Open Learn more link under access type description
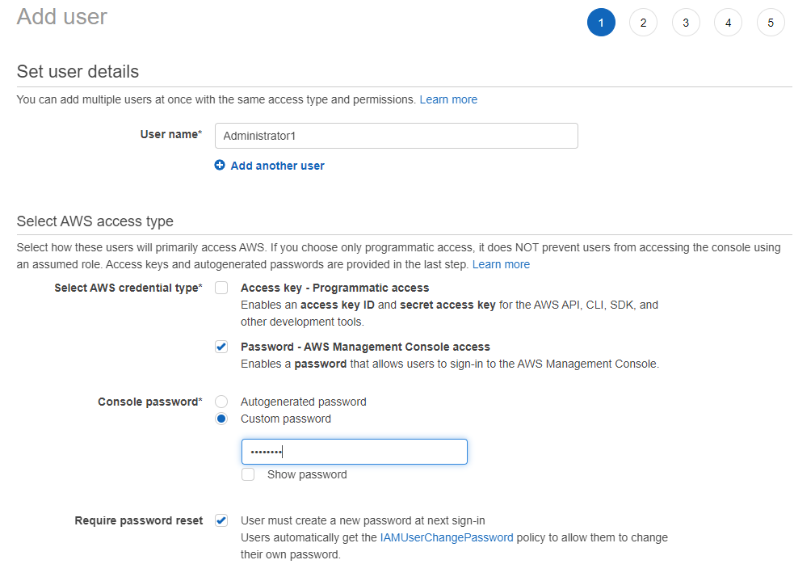Image resolution: width=794 pixels, height=581 pixels. click(501, 264)
